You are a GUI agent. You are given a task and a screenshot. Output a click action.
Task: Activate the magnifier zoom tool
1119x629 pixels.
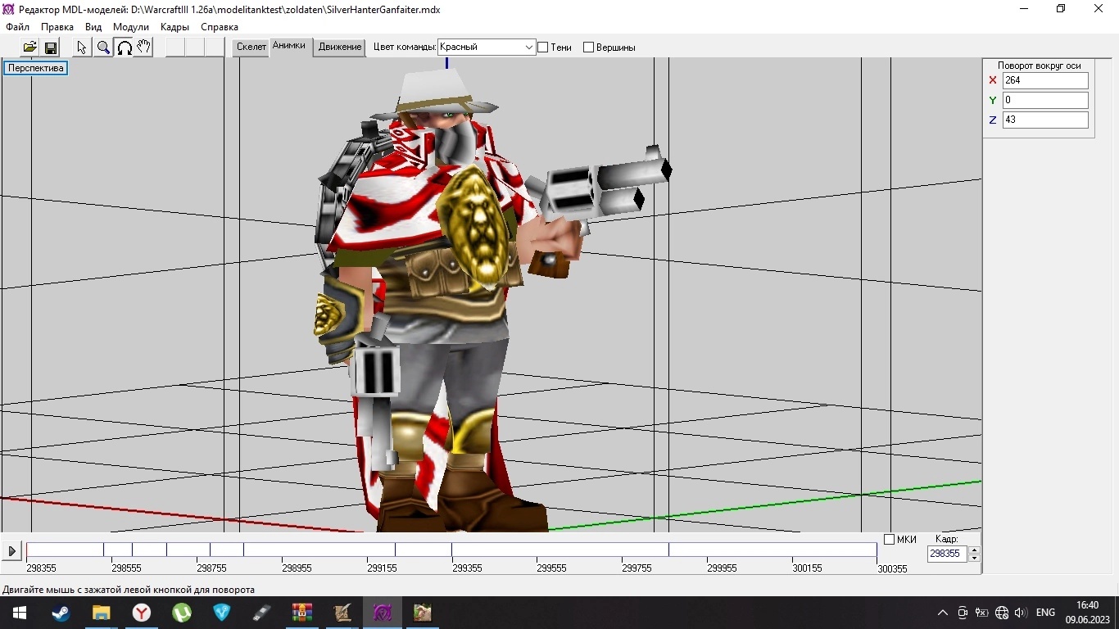(x=103, y=48)
